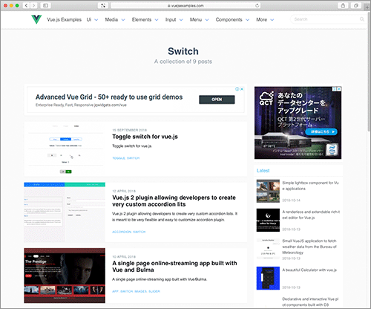Viewport: 371px width, 309px height.
Task: Open the online-streaming app post title
Action: [174, 267]
